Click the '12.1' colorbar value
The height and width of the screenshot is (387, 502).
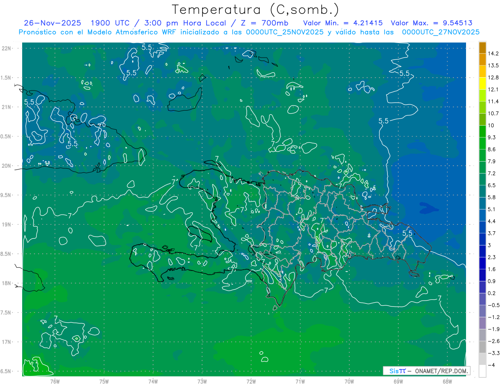(493, 90)
